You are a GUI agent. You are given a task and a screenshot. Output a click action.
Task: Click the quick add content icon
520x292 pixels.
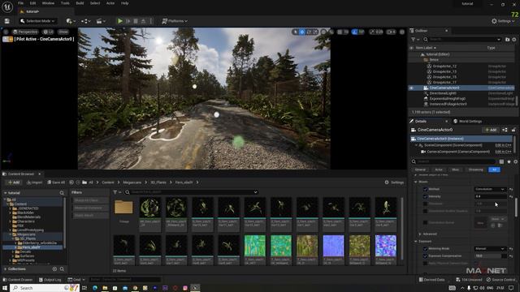[71, 21]
